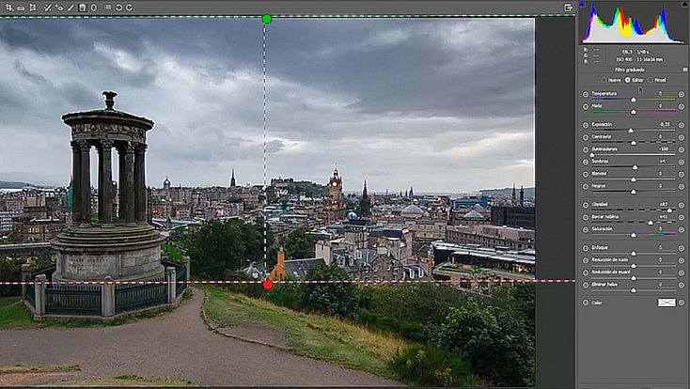Rotate image clockwise
Screen dimensions: 690x389
tap(129, 8)
